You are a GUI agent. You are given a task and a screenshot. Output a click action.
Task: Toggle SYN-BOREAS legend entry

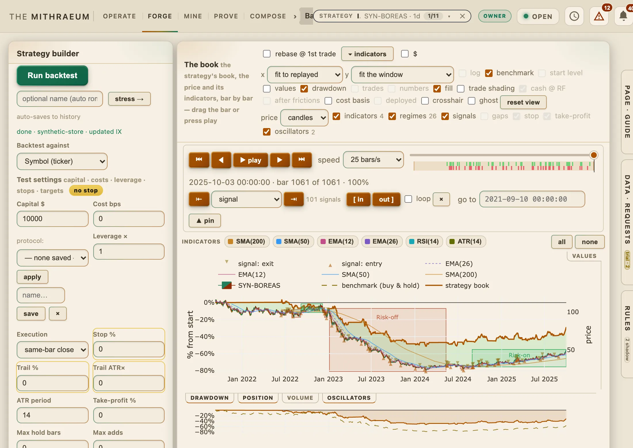(249, 285)
